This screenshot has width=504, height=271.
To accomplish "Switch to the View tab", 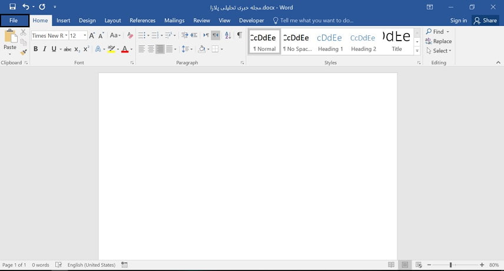I will click(x=224, y=20).
